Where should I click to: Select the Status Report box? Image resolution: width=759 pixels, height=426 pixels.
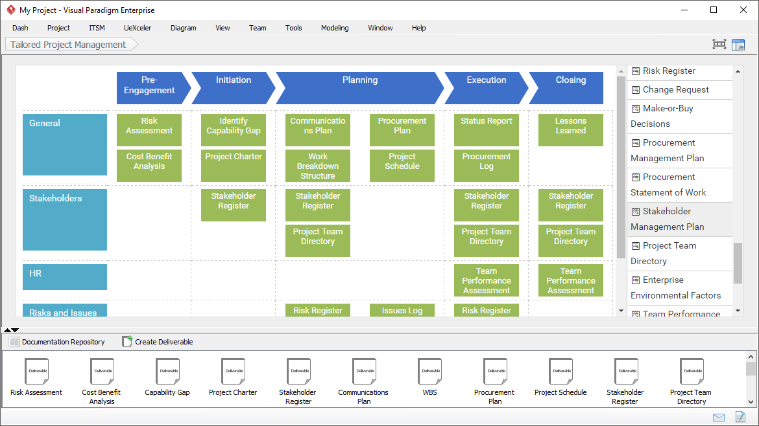pyautogui.click(x=487, y=130)
